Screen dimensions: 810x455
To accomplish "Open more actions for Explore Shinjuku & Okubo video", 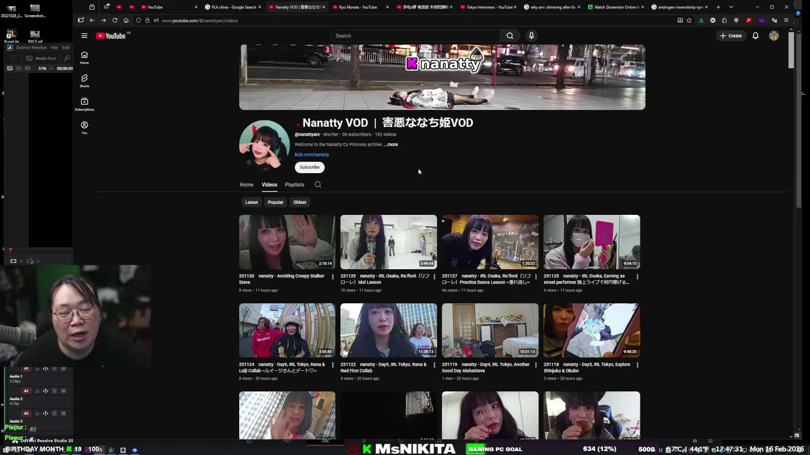I will click(637, 365).
